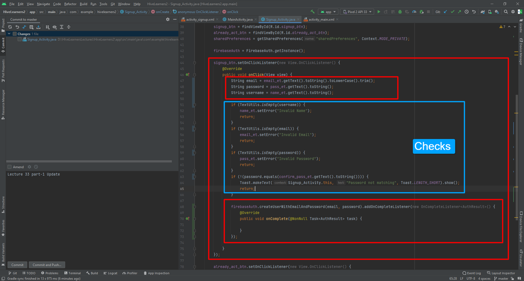The height and width of the screenshot is (281, 524).
Task: Open the Profiler tool window
Action: pos(130,273)
